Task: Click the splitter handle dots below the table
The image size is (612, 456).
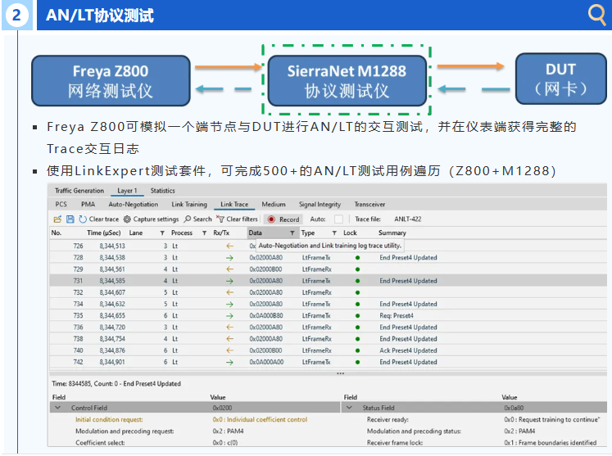Action: [340, 373]
